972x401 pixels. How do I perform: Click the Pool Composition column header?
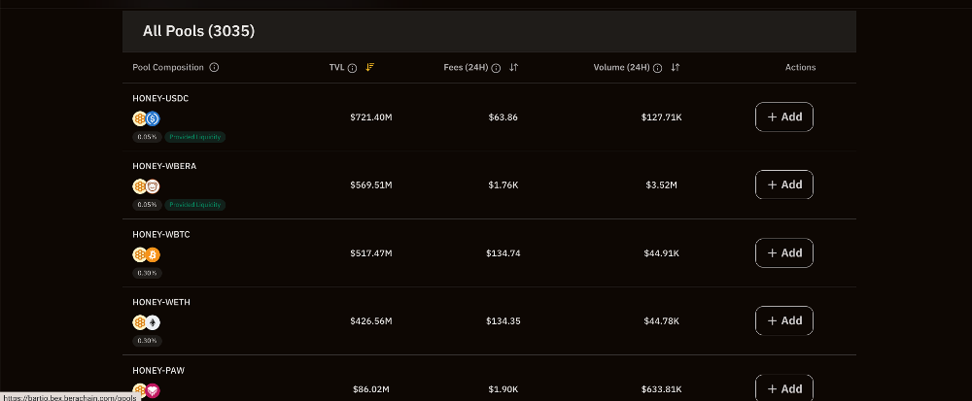(168, 67)
